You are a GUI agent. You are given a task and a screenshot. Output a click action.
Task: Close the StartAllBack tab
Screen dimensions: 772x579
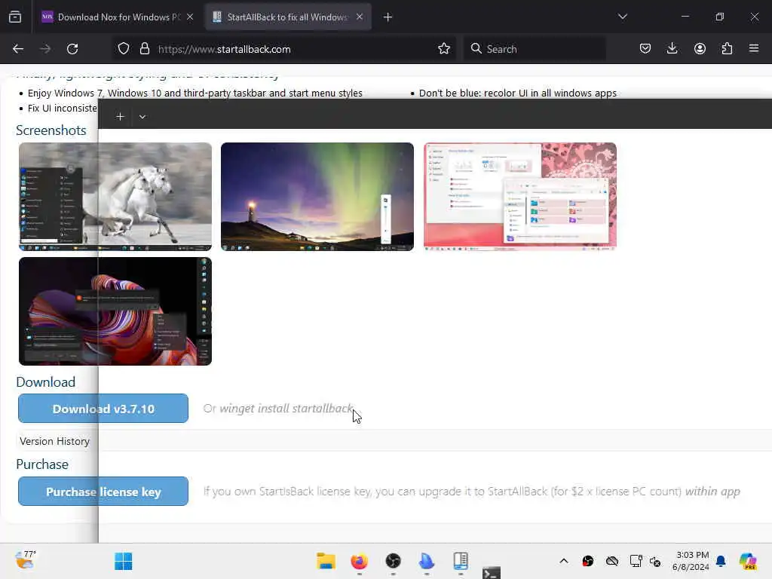coord(360,17)
